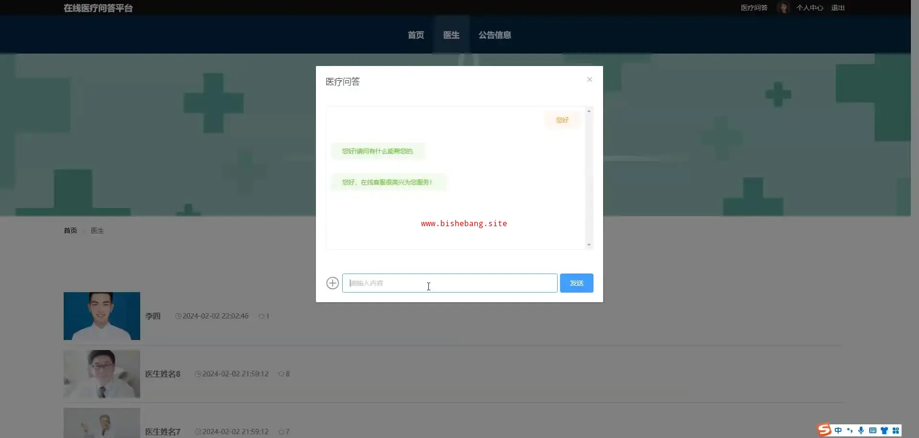919x438 pixels.
Task: Click the 您好 sent message bubble
Action: [x=562, y=120]
